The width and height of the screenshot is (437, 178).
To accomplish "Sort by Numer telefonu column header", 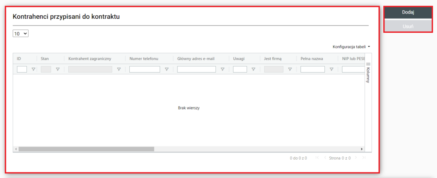I will click(144, 58).
